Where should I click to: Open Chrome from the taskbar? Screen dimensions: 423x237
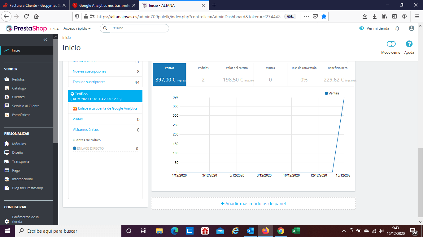tap(281, 231)
